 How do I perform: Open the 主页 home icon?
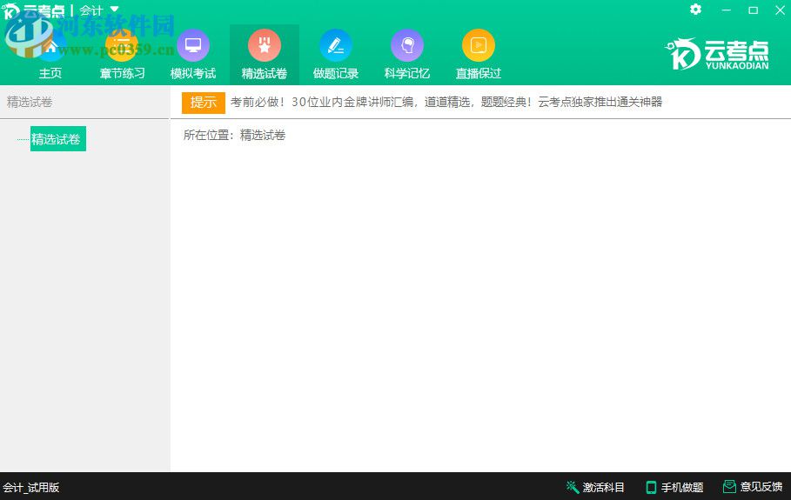[x=50, y=46]
